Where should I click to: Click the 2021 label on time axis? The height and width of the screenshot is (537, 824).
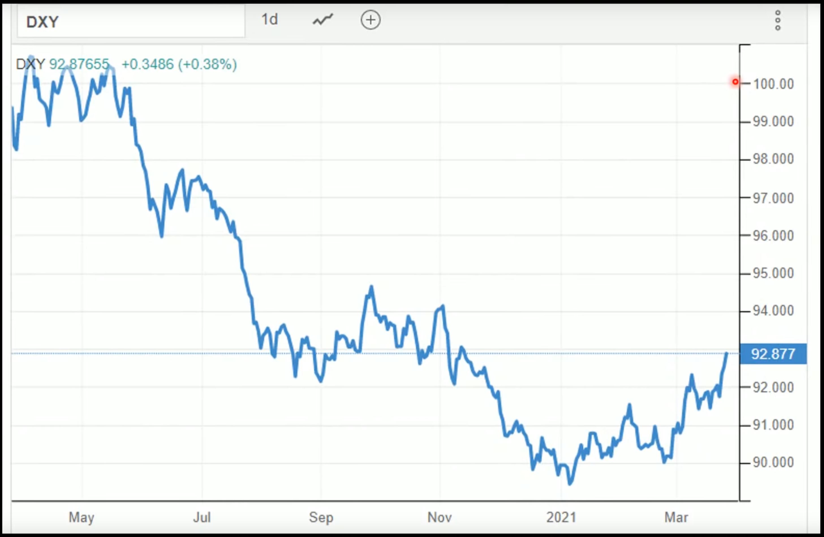click(561, 517)
